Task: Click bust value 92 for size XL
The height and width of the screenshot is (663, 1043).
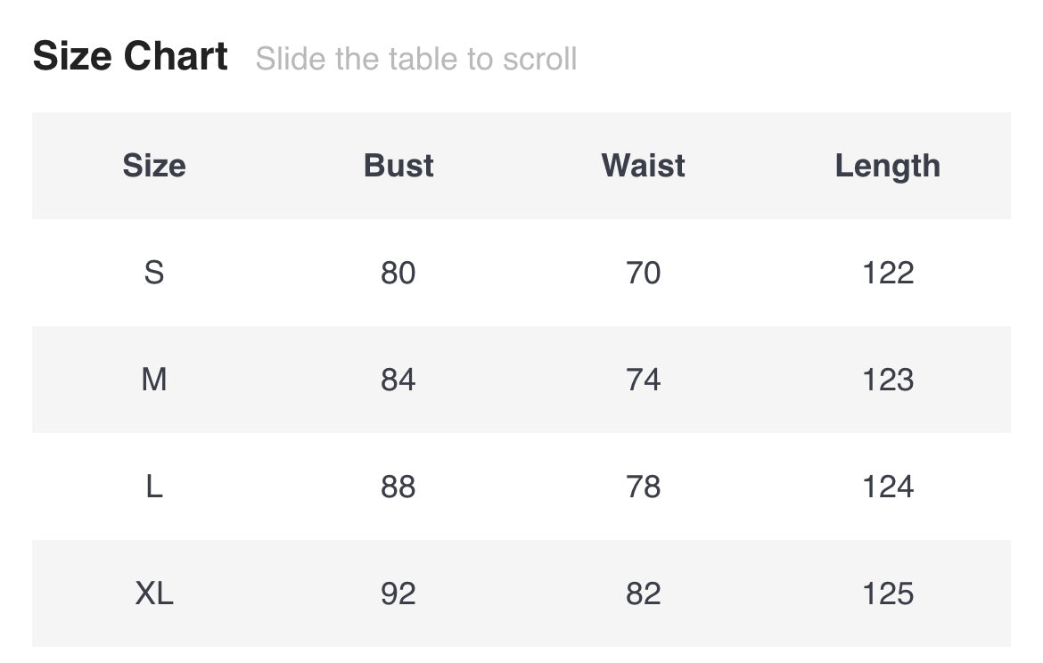Action: tap(398, 593)
